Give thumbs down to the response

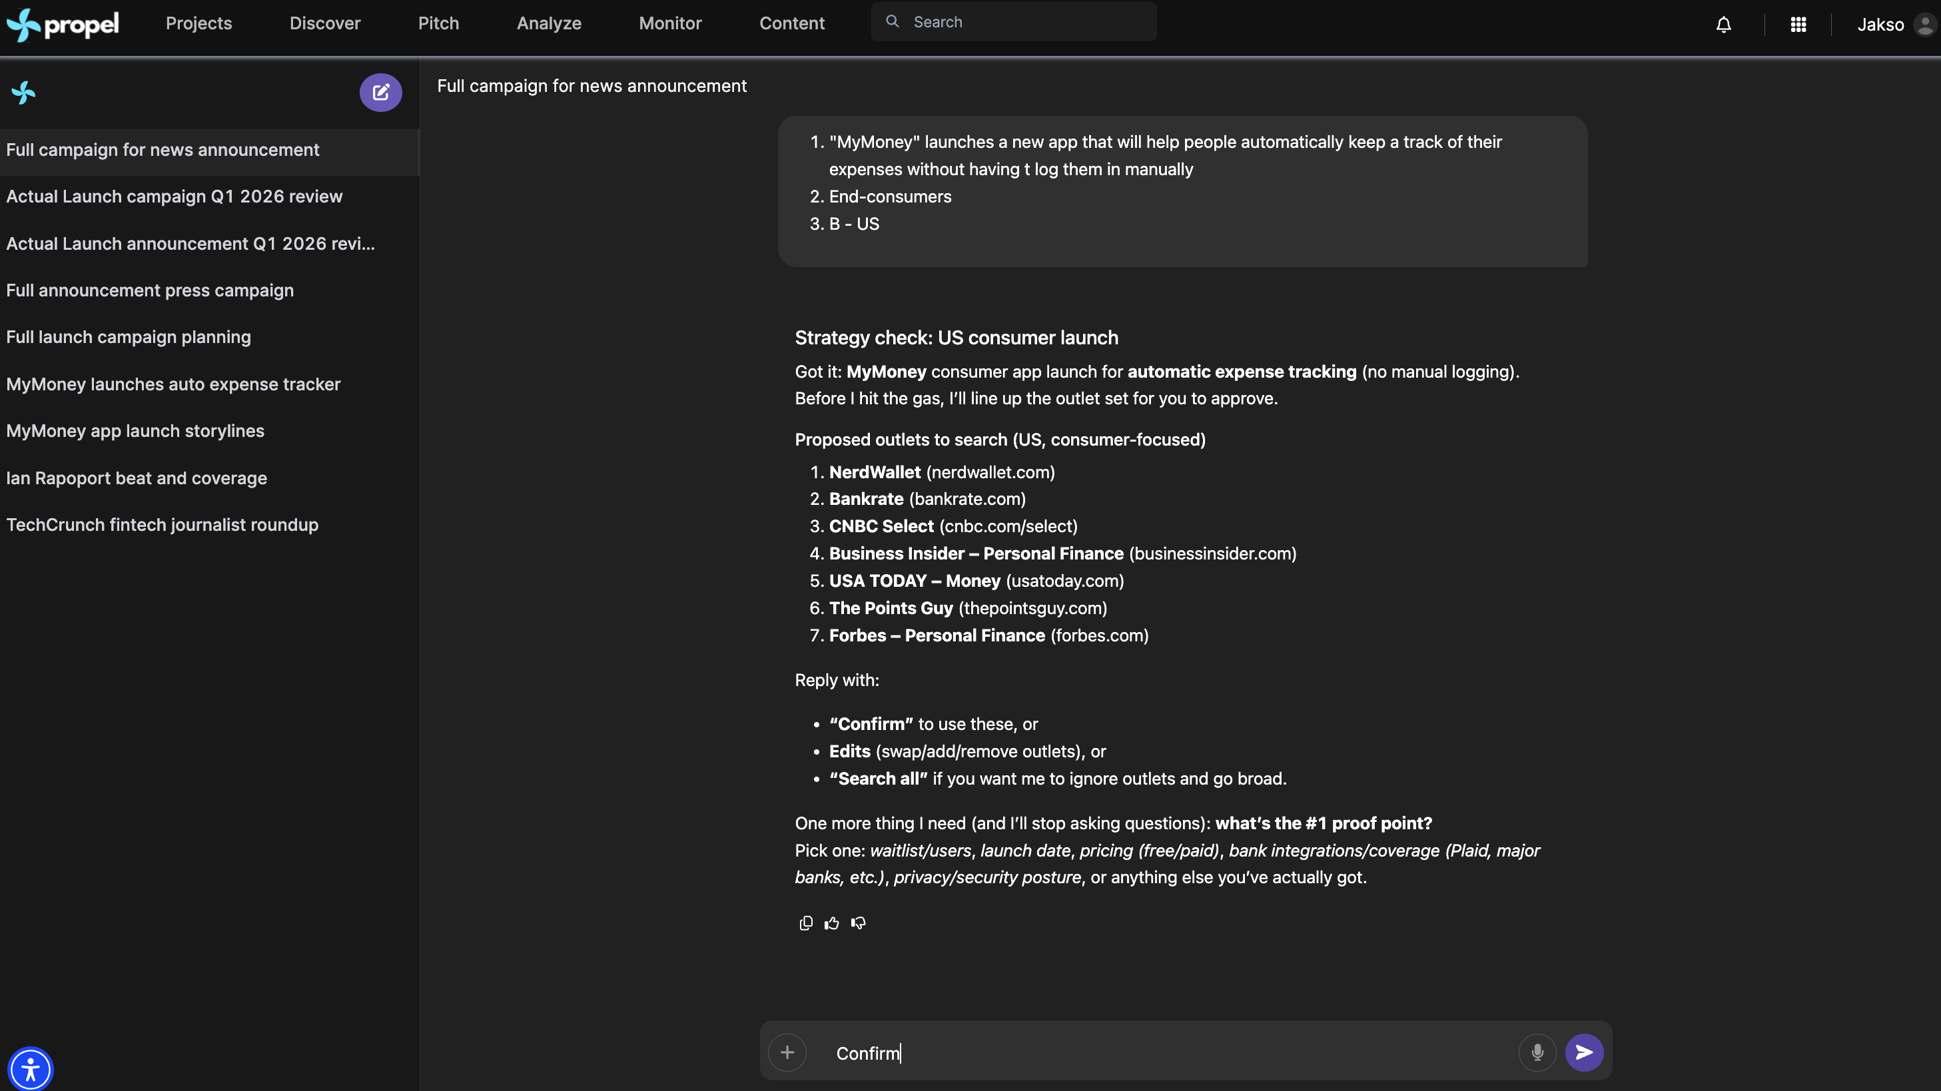coord(858,923)
